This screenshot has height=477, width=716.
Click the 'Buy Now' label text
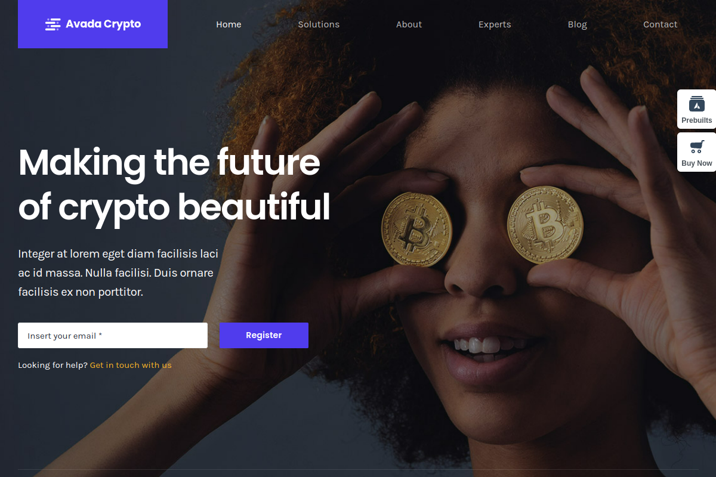697,163
